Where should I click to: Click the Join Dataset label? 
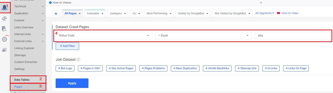(66, 60)
